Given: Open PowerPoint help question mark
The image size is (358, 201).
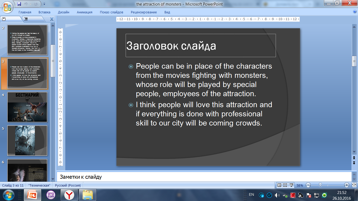Looking at the screenshot, I should coord(355,12).
